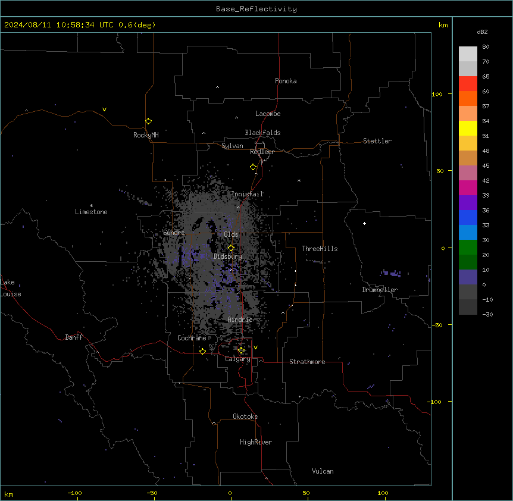Click the Olds label
Screen dimensions: 513x501
[231, 234]
